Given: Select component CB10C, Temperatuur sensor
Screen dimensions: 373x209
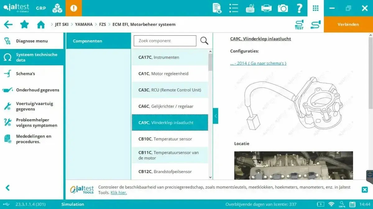Looking at the screenshot, I should pos(170,139).
